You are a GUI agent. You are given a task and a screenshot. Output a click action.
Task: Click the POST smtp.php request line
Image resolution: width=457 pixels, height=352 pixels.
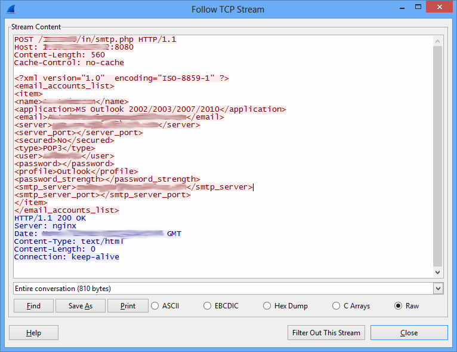tap(95, 39)
